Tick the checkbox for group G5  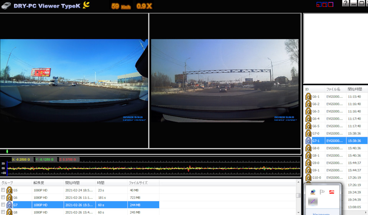[3, 190]
